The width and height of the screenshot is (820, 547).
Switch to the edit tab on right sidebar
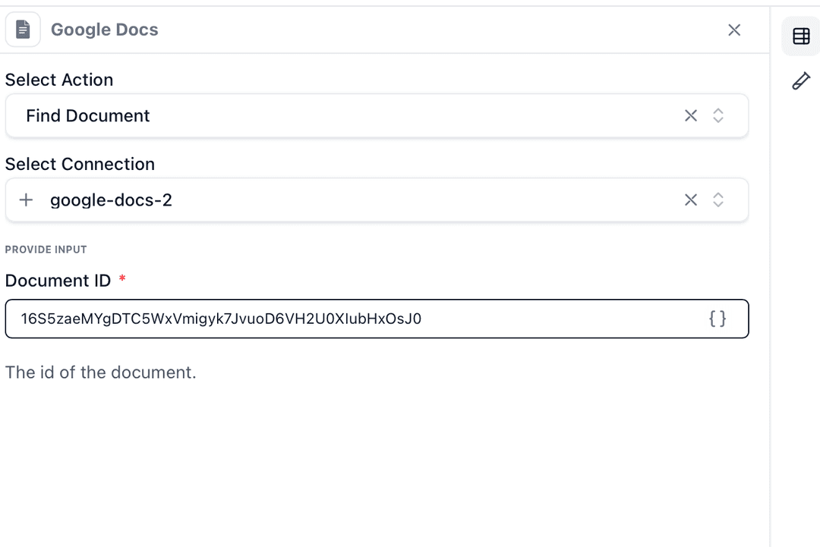point(801,80)
